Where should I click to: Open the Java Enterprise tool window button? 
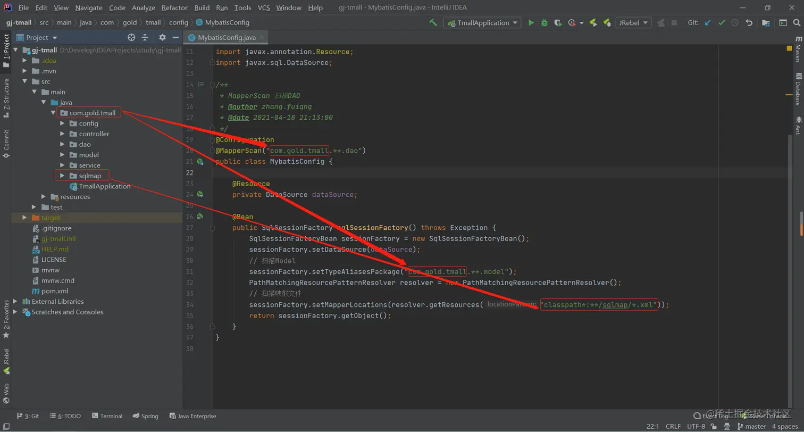coord(192,416)
